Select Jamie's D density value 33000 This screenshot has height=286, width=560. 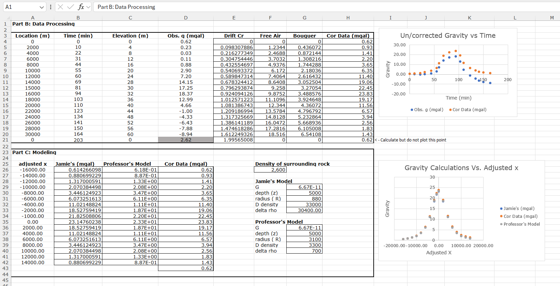tap(304, 205)
